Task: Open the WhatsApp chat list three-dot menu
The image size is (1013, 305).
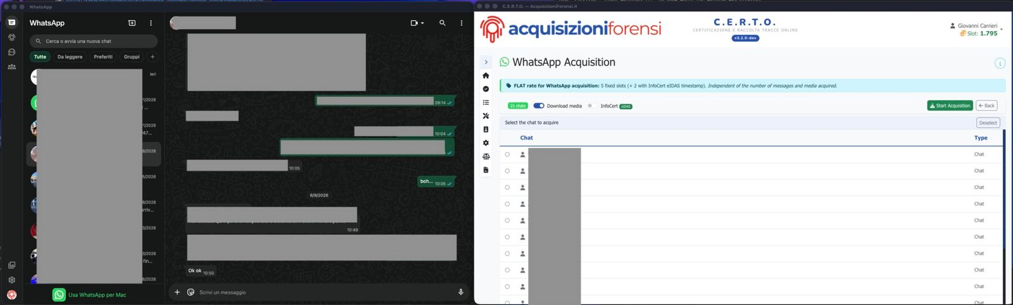Action: [x=151, y=23]
